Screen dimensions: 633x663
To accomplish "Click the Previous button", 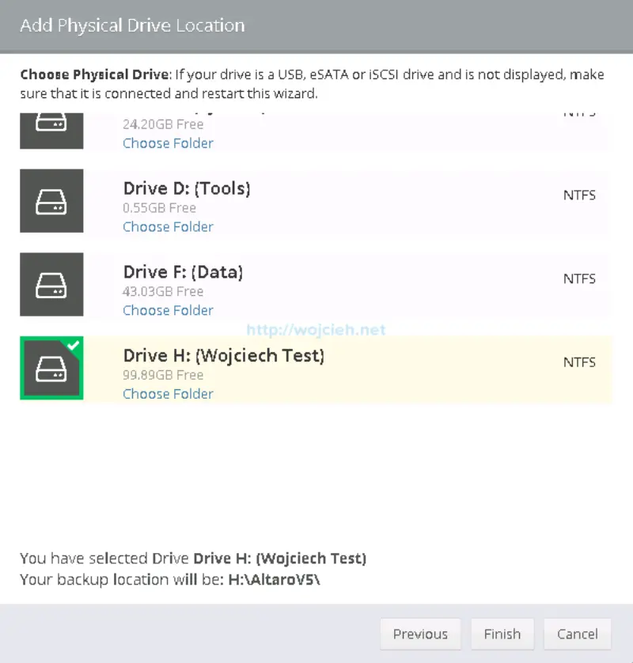I will [420, 634].
